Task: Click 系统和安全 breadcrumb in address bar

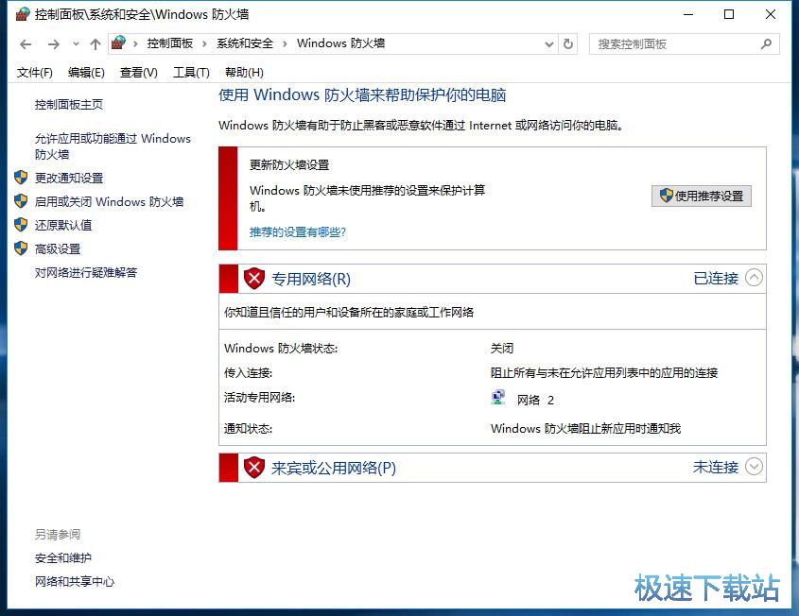Action: coord(245,43)
